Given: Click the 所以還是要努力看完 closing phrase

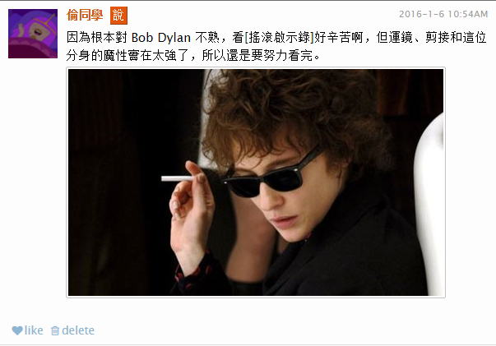Looking at the screenshot, I should [257, 55].
